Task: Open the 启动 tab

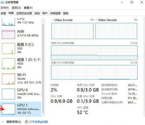Action: pos(37,13)
